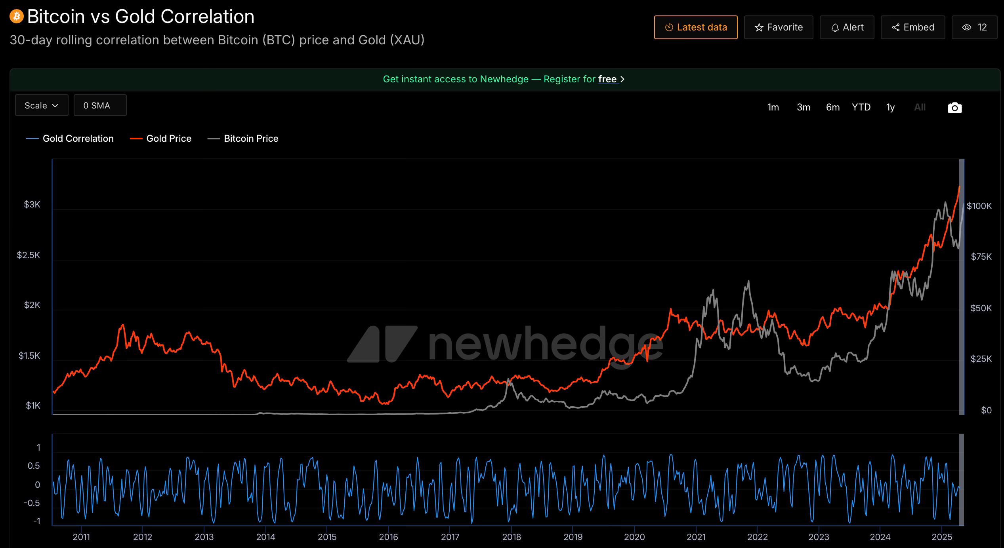This screenshot has height=548, width=1004.
Task: Select the All time range
Action: (x=920, y=107)
